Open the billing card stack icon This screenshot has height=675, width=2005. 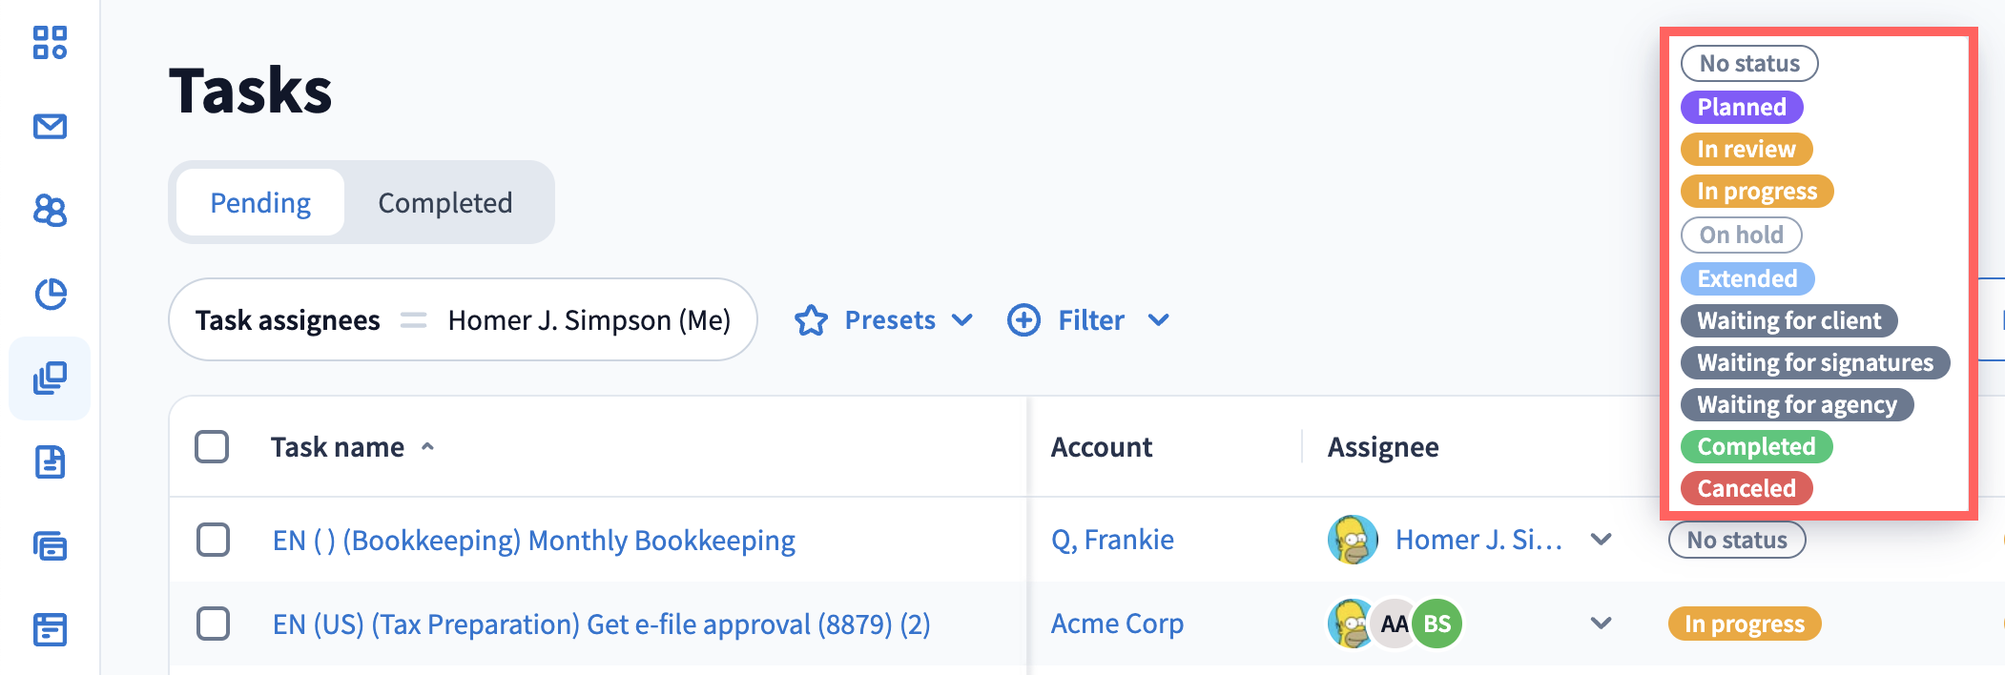coord(50,546)
